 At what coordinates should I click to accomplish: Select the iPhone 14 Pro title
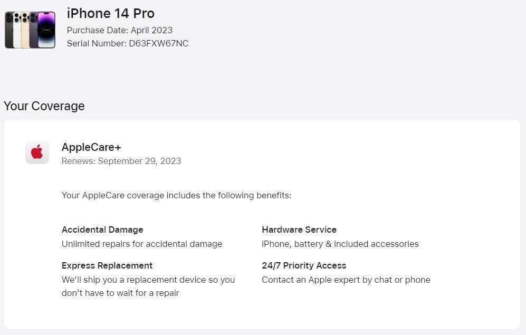[111, 13]
